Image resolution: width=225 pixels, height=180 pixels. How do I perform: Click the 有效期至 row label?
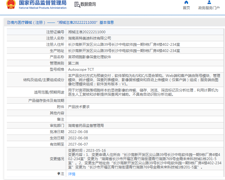[57, 144]
